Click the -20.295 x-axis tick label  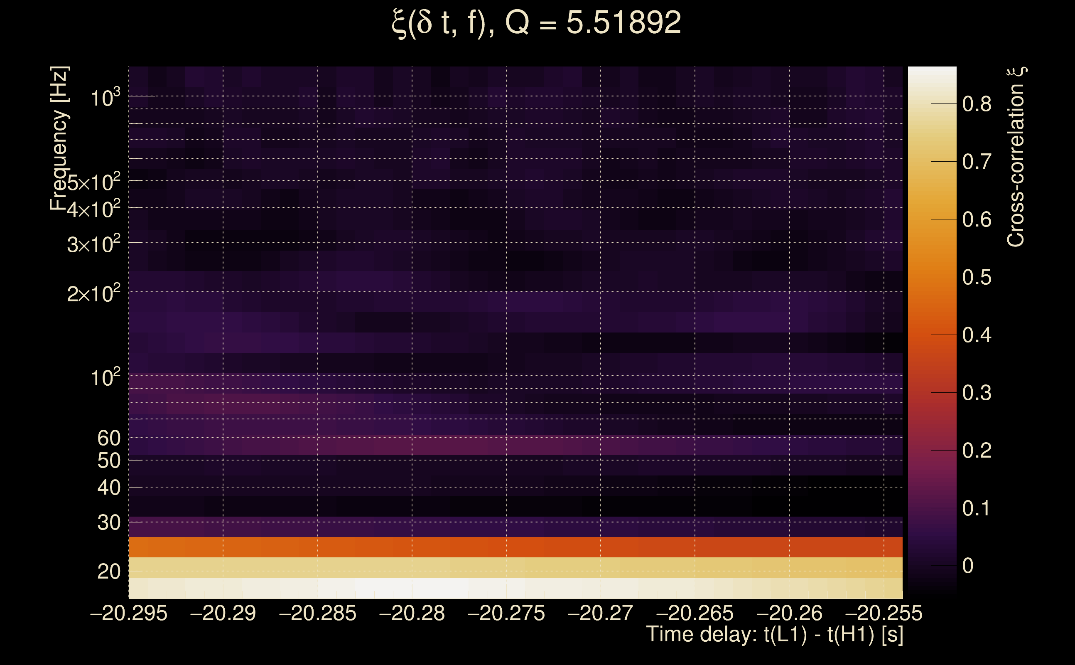point(129,613)
